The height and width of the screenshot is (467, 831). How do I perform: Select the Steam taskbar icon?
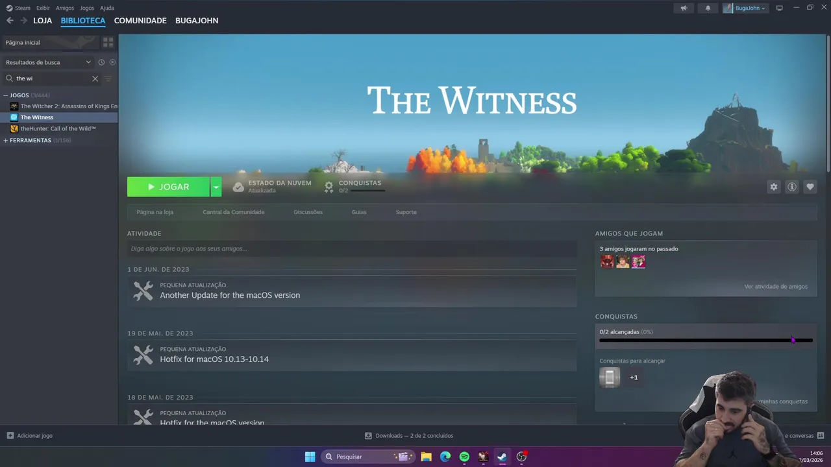coord(502,457)
